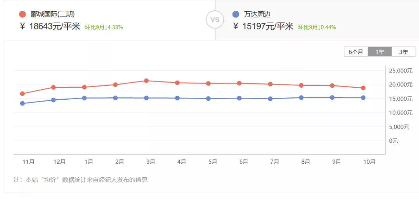Open the 郦城国际(二期) community name

pyautogui.click(x=53, y=14)
